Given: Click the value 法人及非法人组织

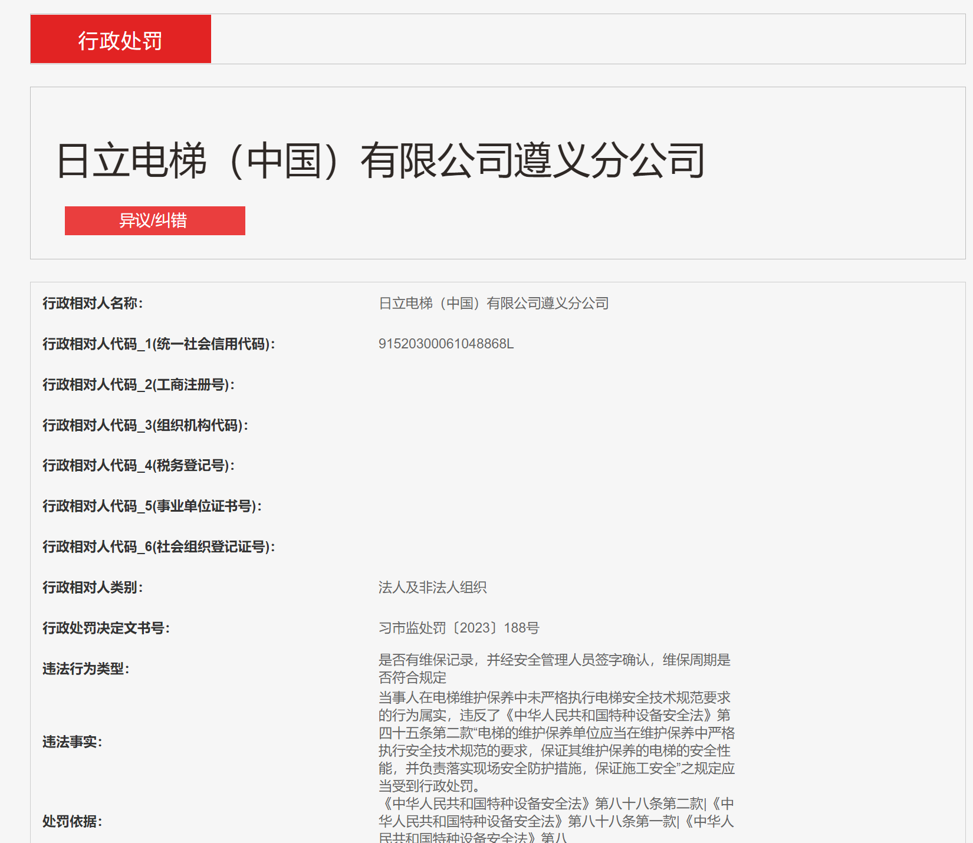Looking at the screenshot, I should (x=433, y=587).
